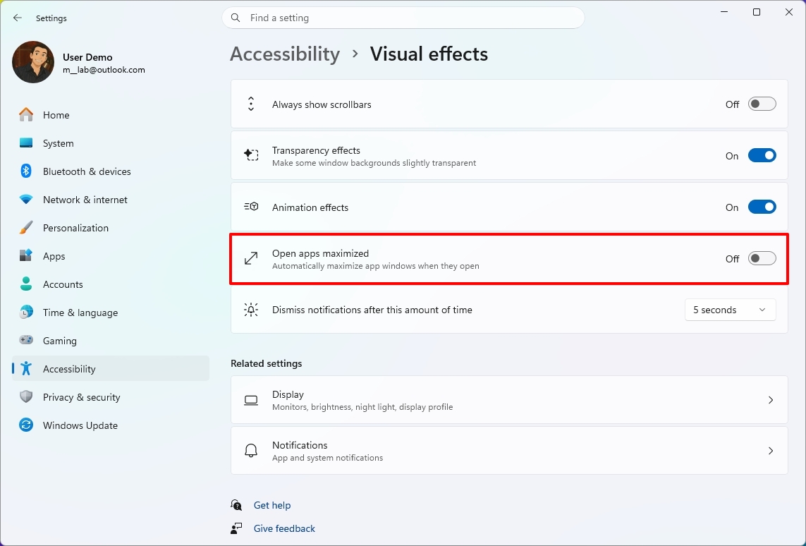Open the Get help link

pyautogui.click(x=272, y=505)
